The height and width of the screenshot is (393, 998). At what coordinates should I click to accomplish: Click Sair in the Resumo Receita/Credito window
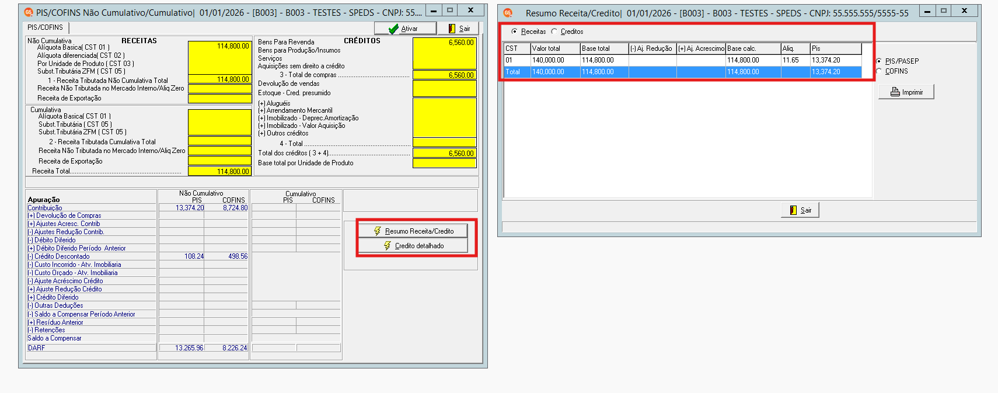click(800, 210)
